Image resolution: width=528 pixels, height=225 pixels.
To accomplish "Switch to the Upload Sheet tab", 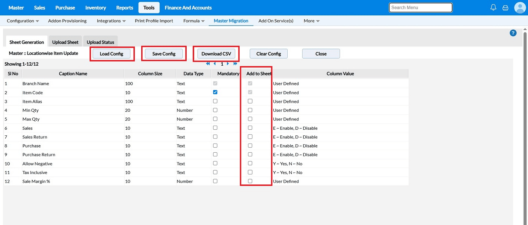I will [x=65, y=42].
